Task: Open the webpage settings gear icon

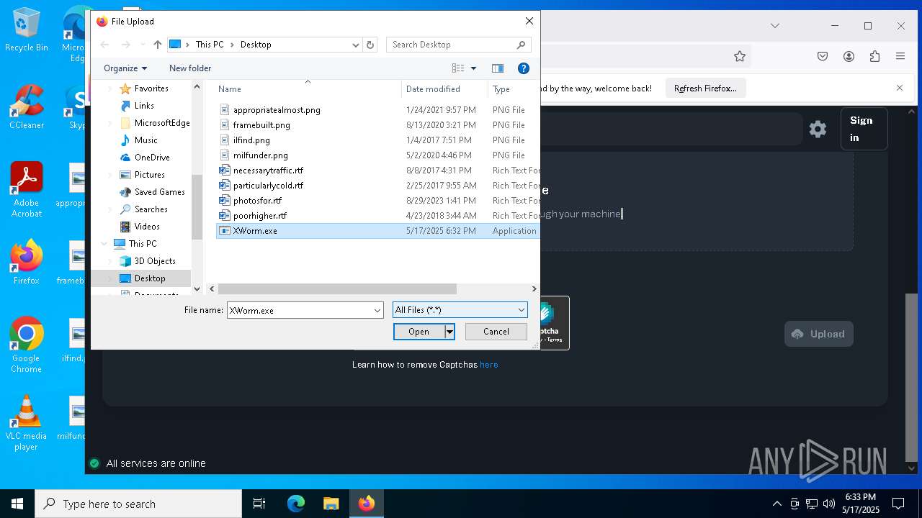Action: click(x=818, y=129)
